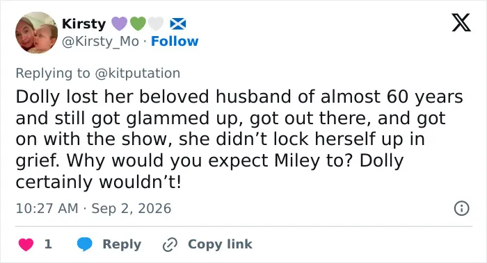Click the purple heart emoji after Kirsty
Screen dimensions: 487x263
coord(119,24)
